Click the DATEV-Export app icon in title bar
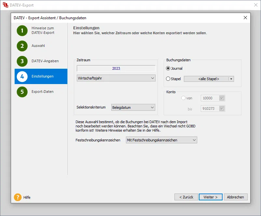Image resolution: width=261 pixels, height=216 pixels. tap(5, 5)
